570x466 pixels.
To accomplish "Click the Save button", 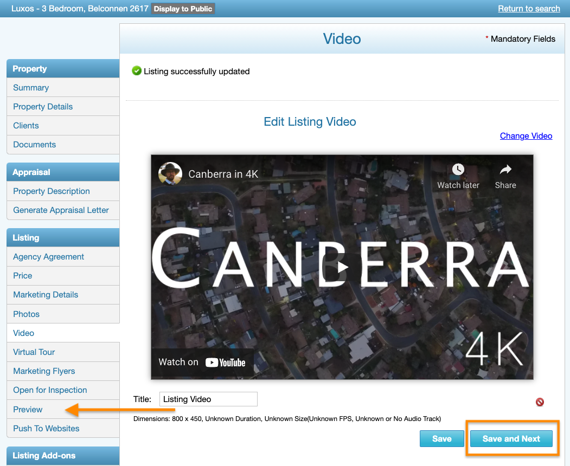I will pos(441,438).
